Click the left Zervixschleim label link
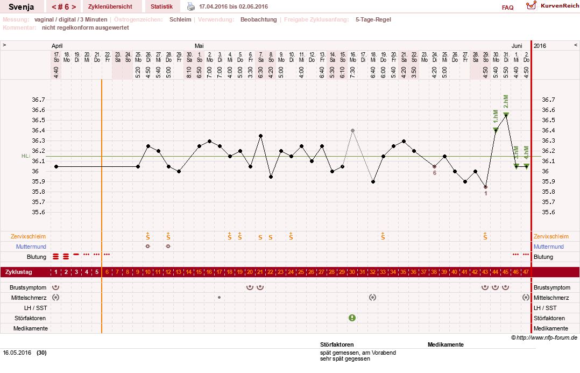This screenshot has height=373, width=580. (28, 236)
